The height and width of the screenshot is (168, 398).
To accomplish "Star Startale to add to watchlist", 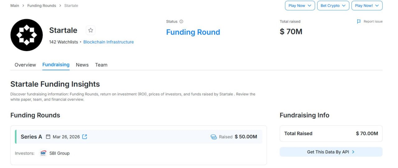I will click(90, 30).
